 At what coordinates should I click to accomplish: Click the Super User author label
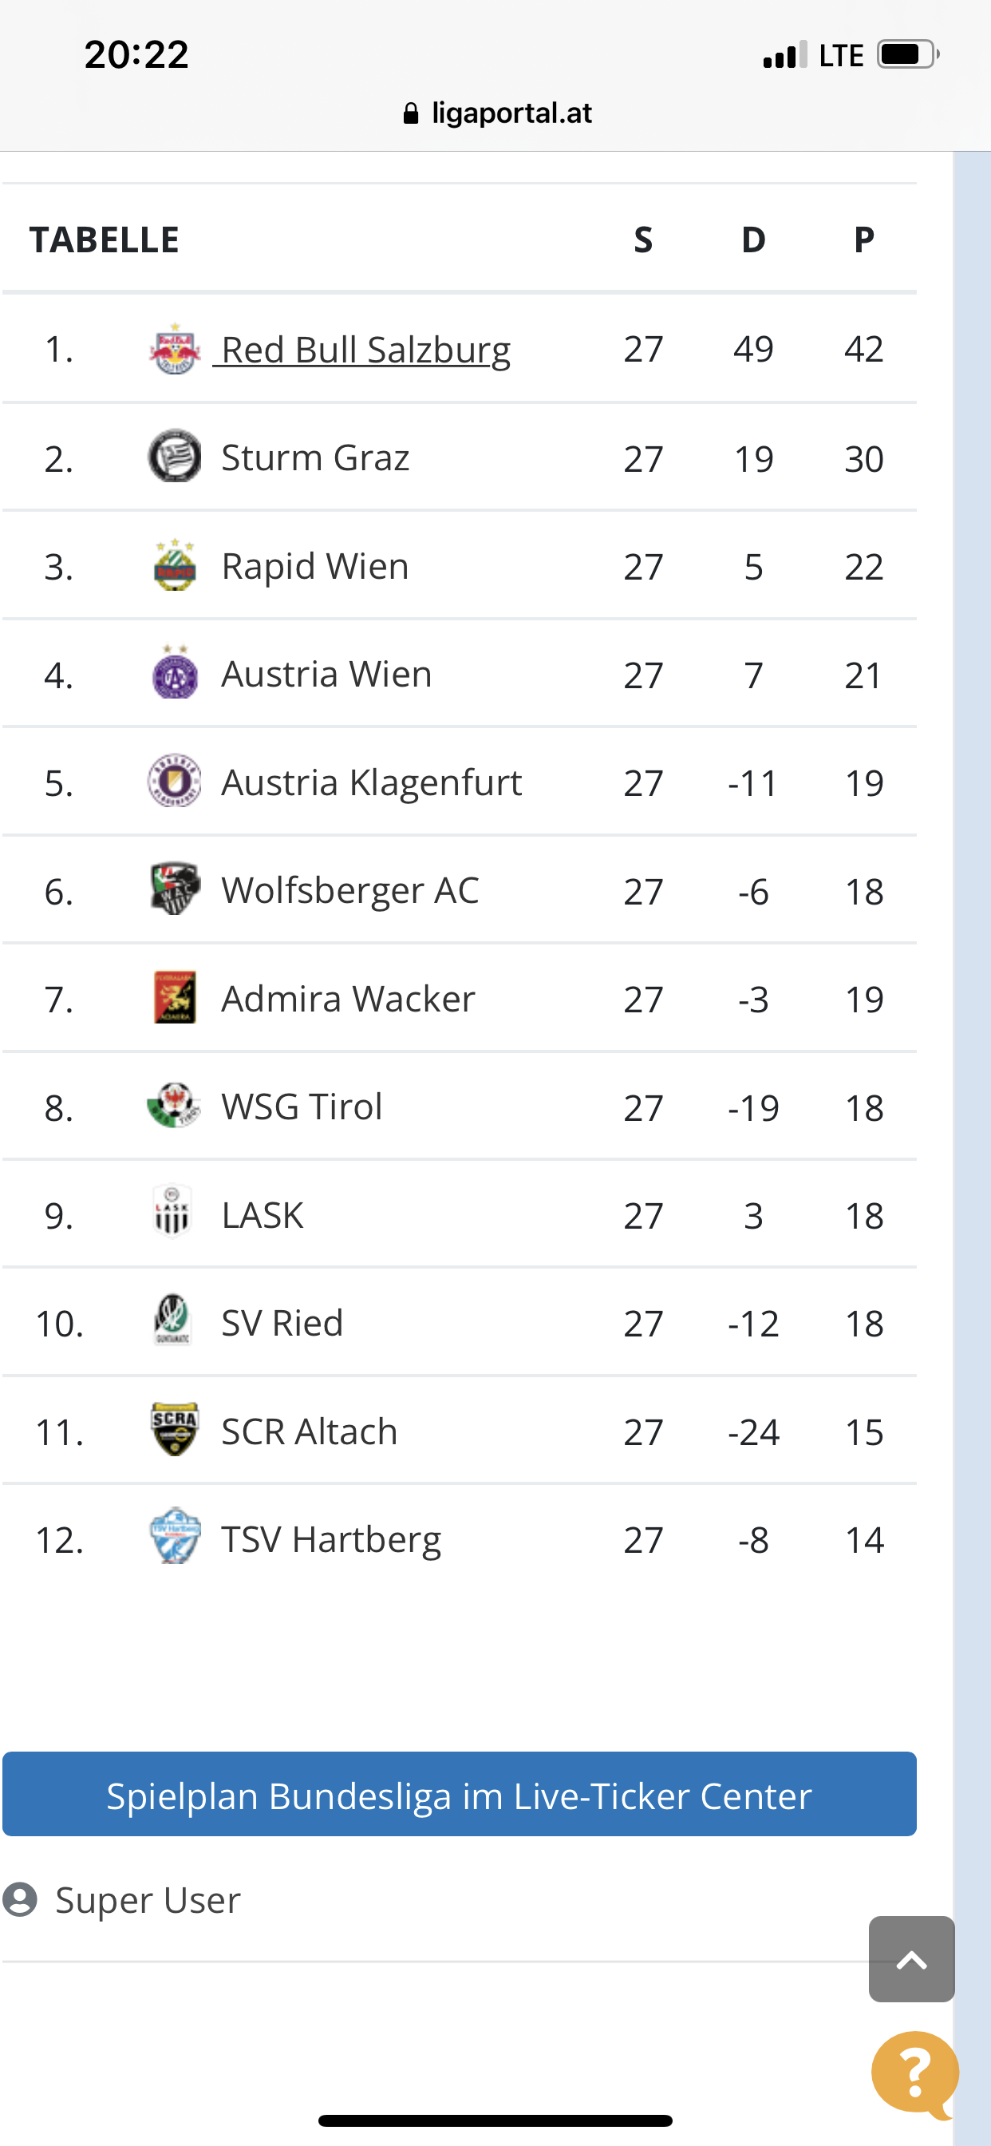pyautogui.click(x=148, y=1900)
